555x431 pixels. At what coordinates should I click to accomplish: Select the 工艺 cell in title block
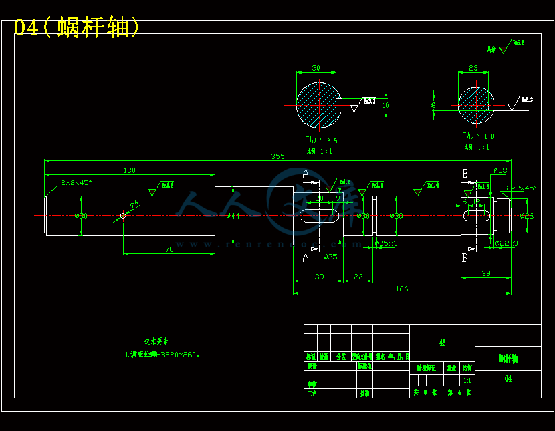pyautogui.click(x=312, y=393)
